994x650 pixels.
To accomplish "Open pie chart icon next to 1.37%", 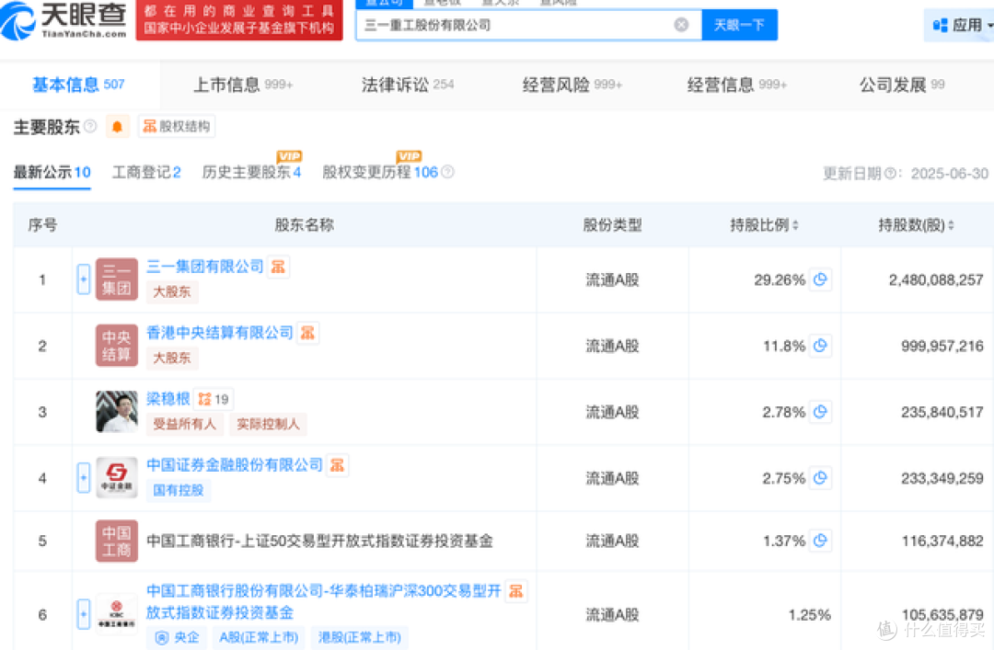I will pyautogui.click(x=820, y=541).
